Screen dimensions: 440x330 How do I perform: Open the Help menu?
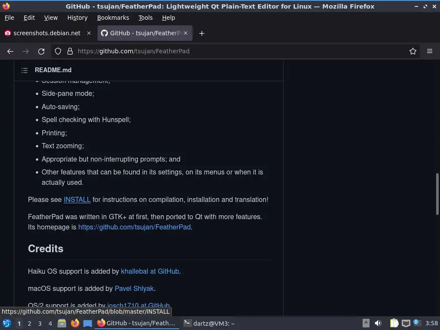coord(168,18)
